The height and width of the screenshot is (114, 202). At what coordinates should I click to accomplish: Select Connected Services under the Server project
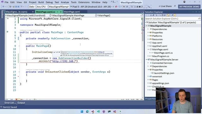click(162, 63)
